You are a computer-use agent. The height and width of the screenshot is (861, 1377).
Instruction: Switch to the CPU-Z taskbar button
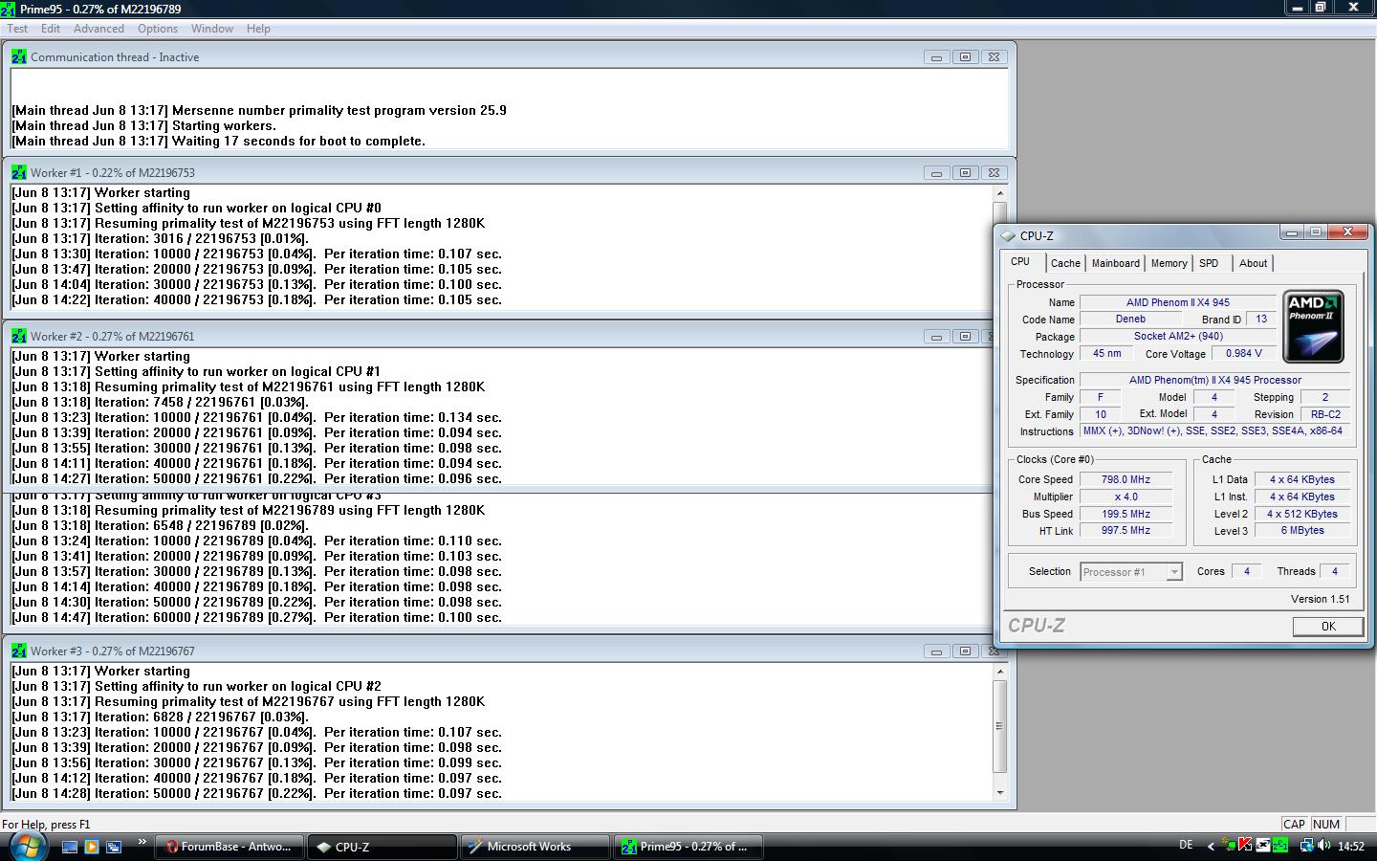point(382,847)
